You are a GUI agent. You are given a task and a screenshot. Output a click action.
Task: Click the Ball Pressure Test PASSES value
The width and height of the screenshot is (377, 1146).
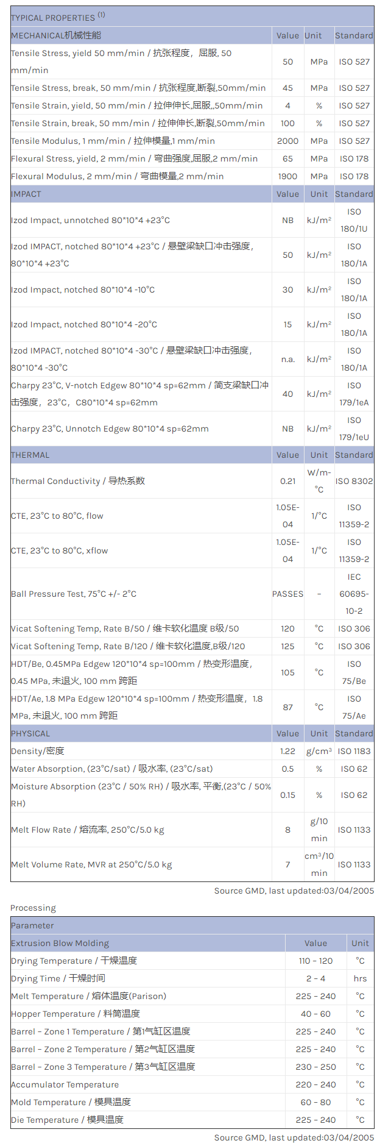click(x=287, y=594)
